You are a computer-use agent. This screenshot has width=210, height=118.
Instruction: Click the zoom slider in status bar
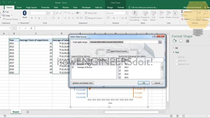point(198,116)
